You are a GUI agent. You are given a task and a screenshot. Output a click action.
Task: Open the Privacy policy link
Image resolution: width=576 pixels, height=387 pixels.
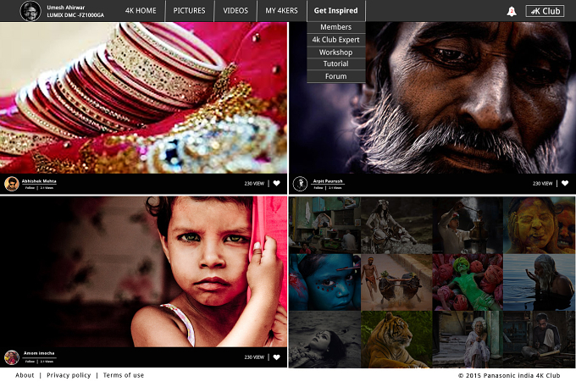(69, 375)
